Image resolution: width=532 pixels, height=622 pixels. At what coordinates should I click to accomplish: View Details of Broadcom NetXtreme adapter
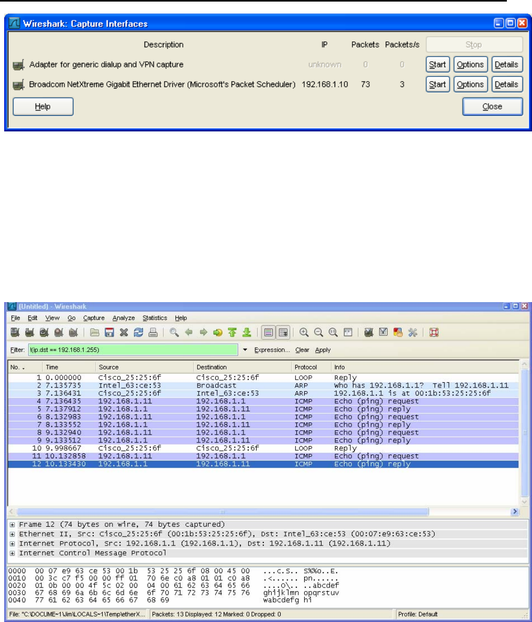tap(507, 84)
